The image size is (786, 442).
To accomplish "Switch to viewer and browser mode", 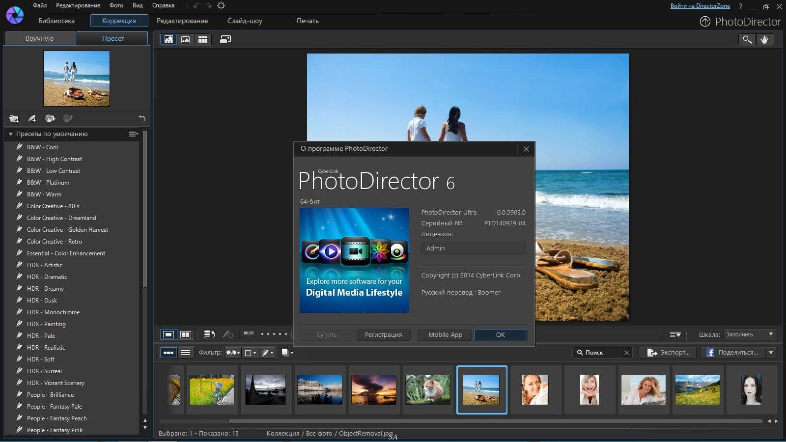I will [168, 39].
